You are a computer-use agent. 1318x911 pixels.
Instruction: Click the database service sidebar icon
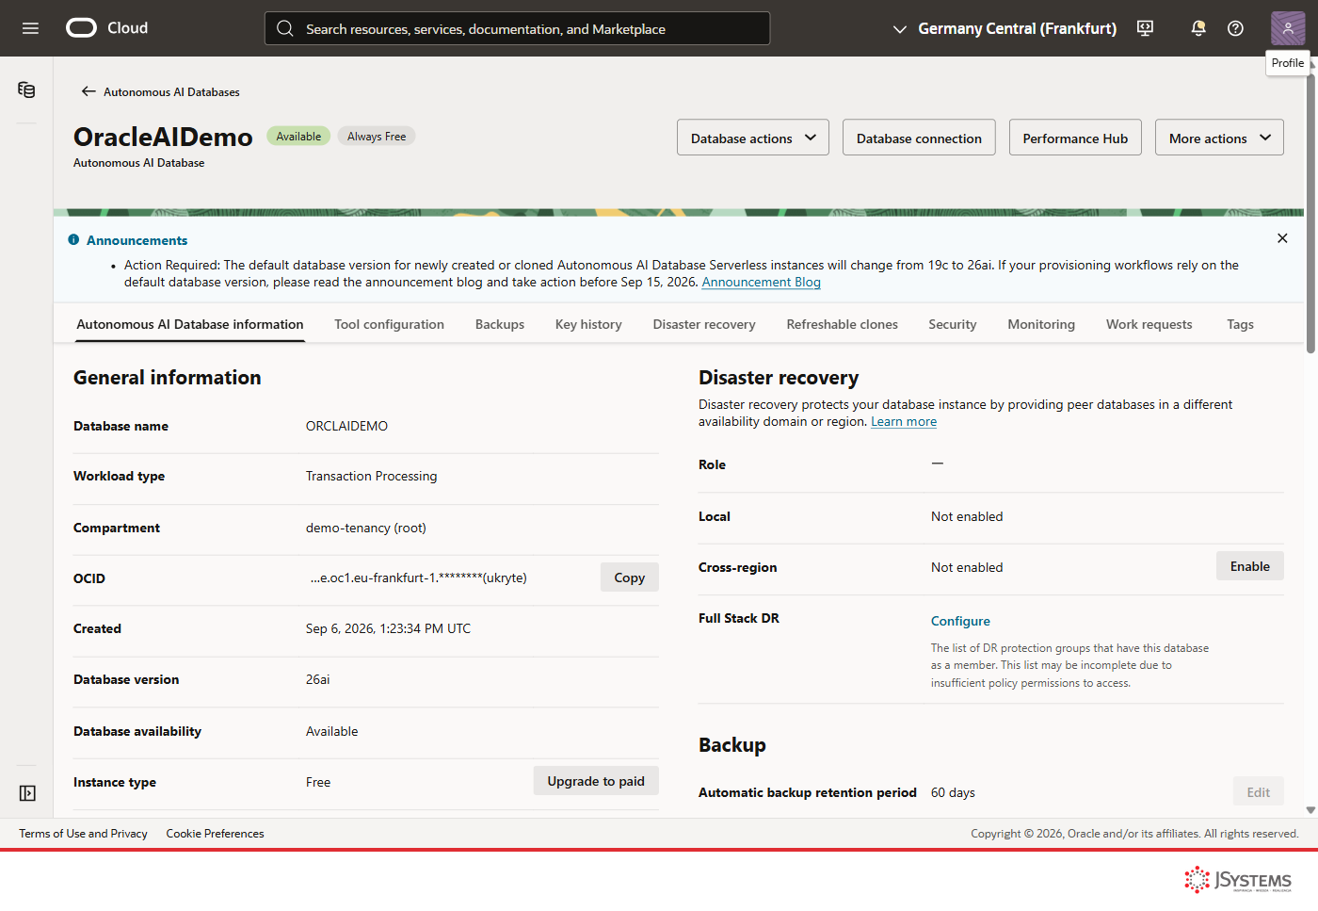click(x=26, y=89)
